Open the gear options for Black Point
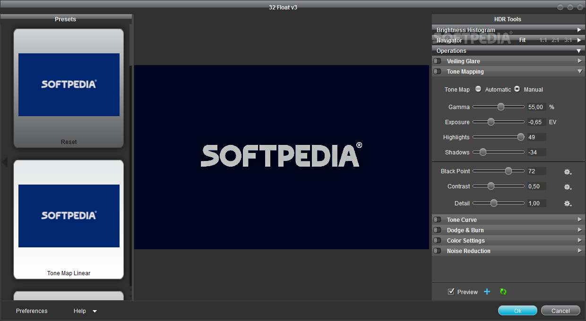This screenshot has height=321, width=586. coord(568,172)
